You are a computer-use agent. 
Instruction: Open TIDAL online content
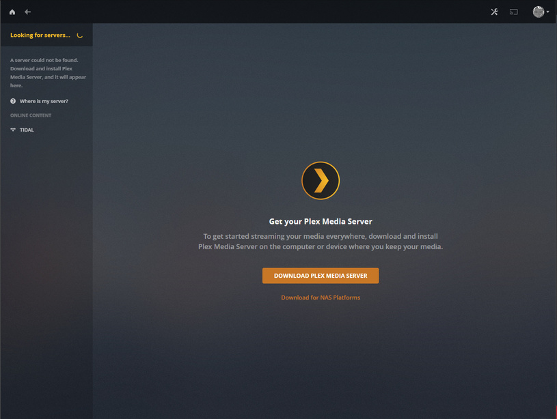point(27,130)
